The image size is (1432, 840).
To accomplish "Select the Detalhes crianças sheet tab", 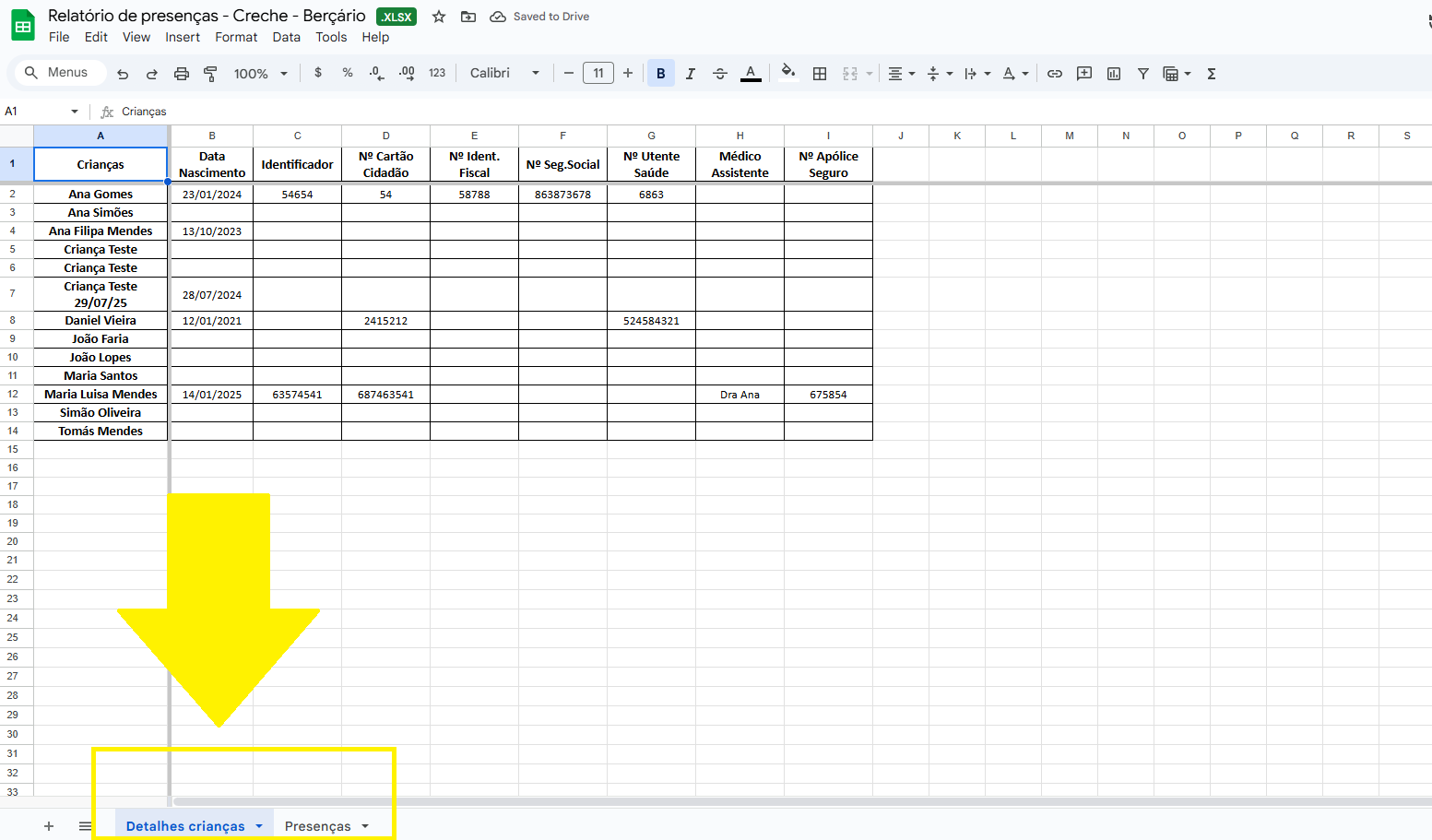I will 185,826.
